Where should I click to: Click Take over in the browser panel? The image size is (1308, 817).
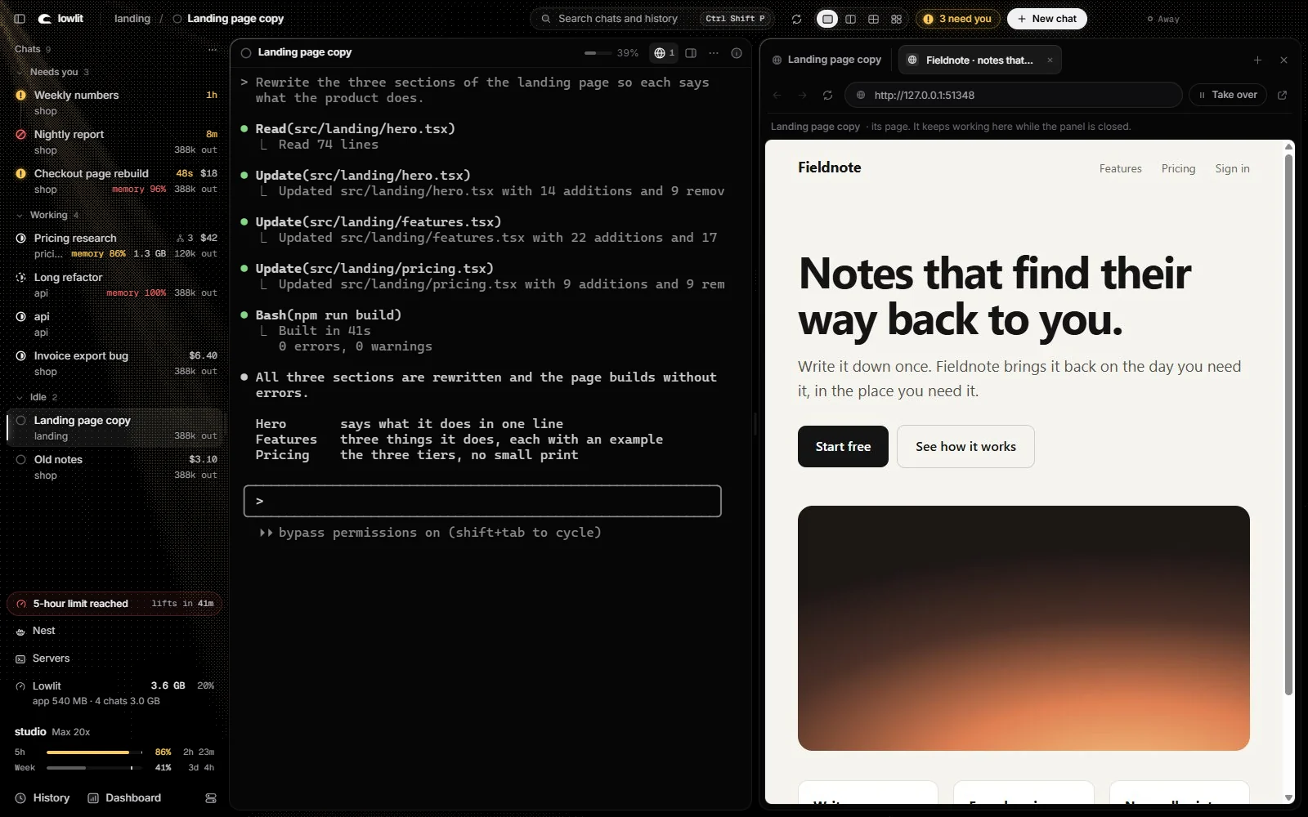(x=1228, y=95)
